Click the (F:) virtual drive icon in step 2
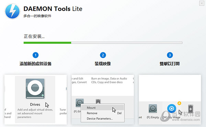 click(80, 103)
